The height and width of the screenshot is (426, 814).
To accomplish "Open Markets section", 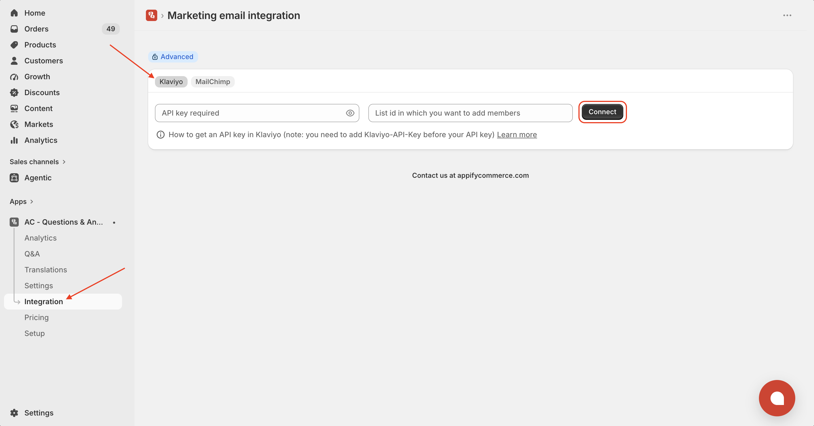I will tap(39, 124).
